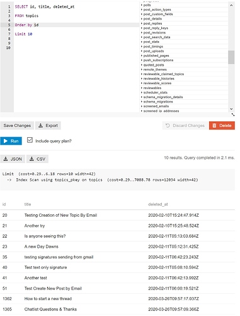Expand the post_replies table
Image resolution: width=240 pixels, height=316 pixels.
tap(152, 23)
